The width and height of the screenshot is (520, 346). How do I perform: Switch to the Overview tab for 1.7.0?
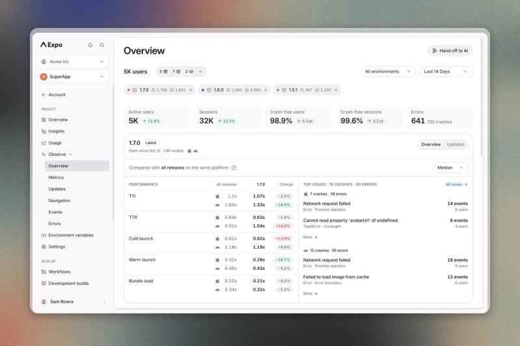click(x=431, y=144)
